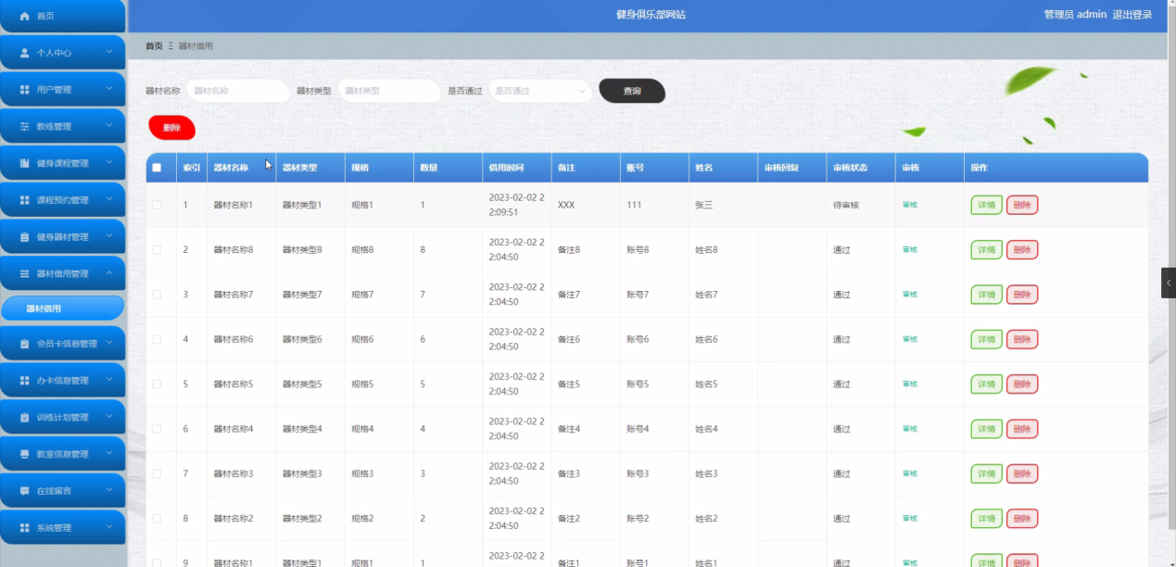Click 删除 for the 张三 row
This screenshot has height=567, width=1176.
1022,206
